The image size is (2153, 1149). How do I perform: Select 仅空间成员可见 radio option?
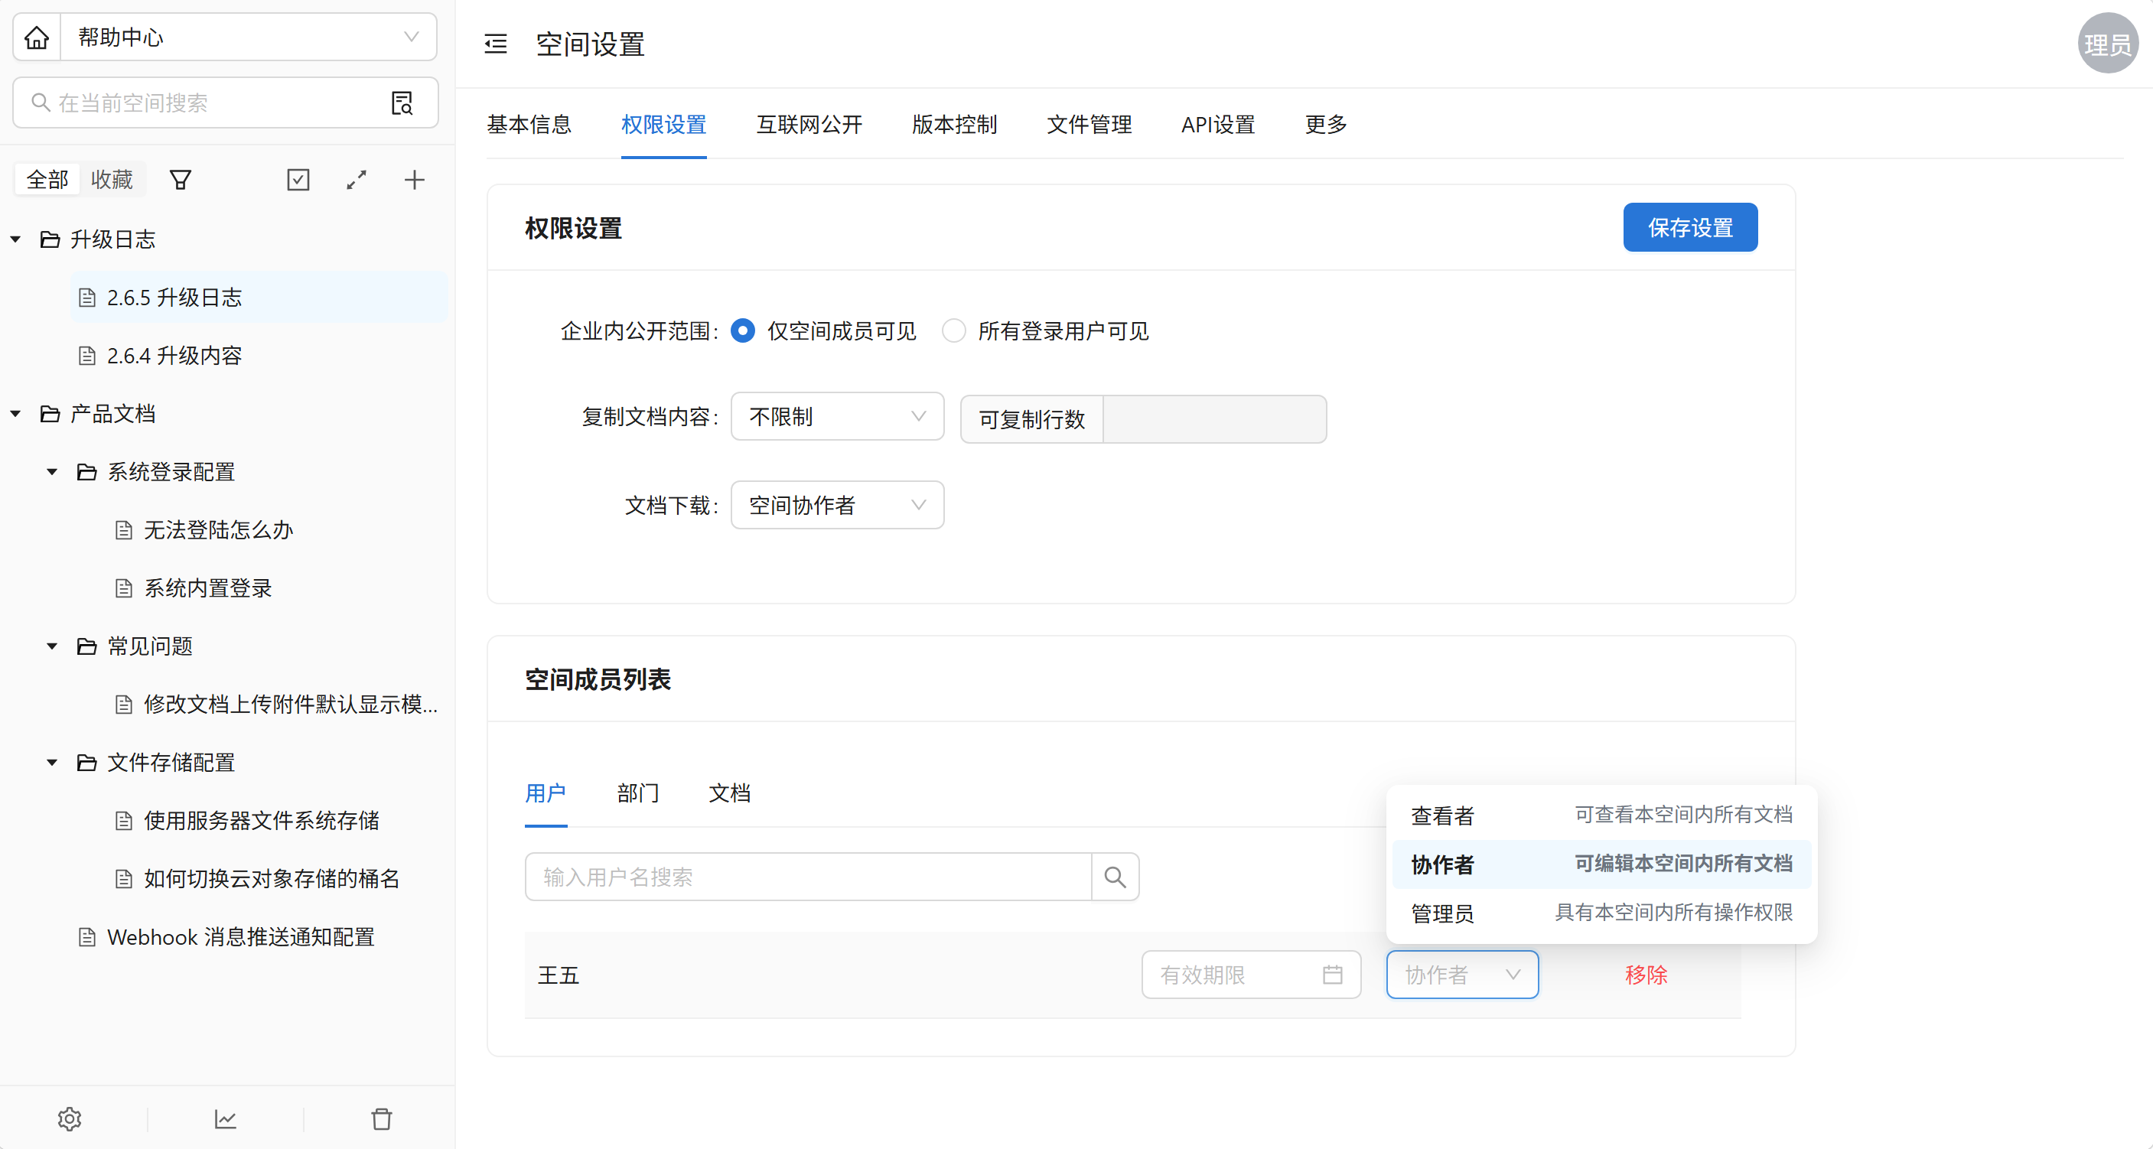pos(742,331)
